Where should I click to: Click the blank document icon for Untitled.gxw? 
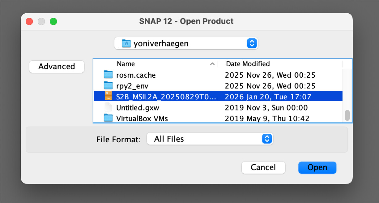[x=108, y=107]
